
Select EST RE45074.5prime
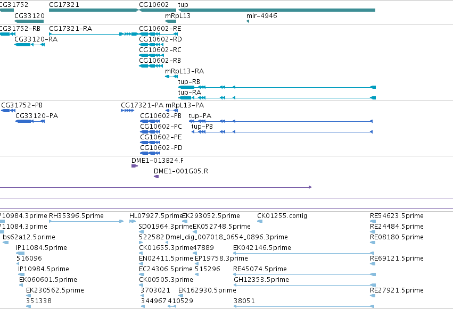point(304,274)
